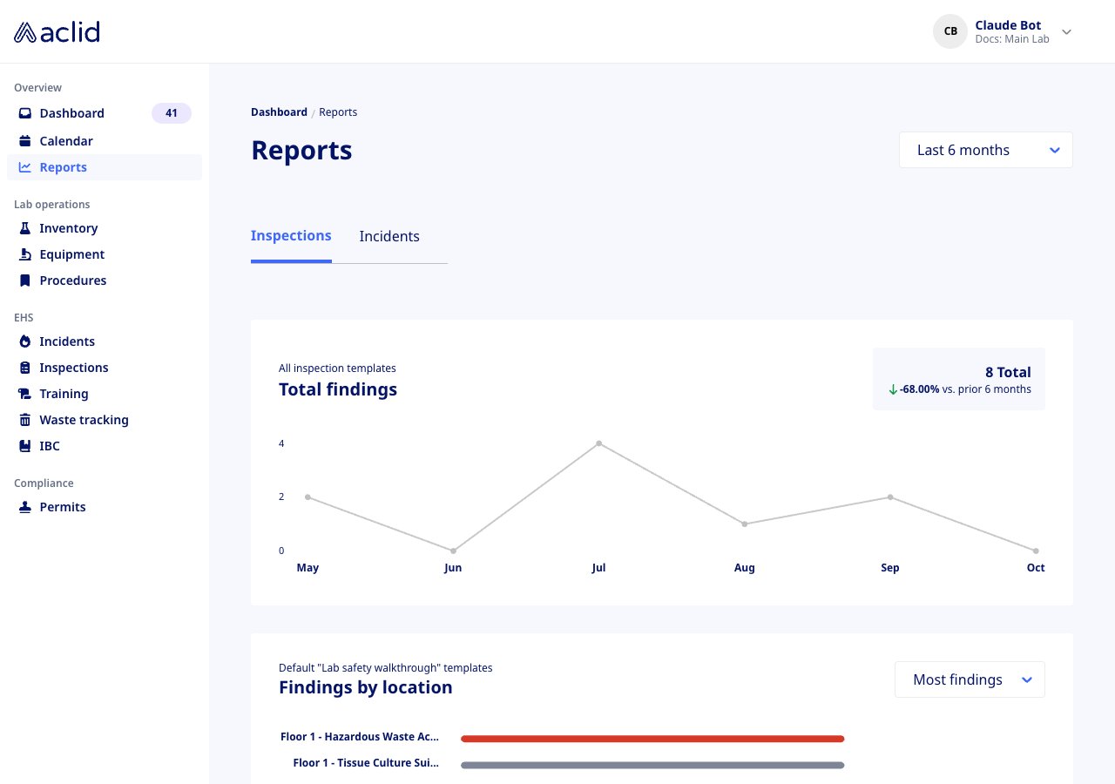Click the 8 Total summary text
1115x784 pixels.
pyautogui.click(x=1008, y=373)
